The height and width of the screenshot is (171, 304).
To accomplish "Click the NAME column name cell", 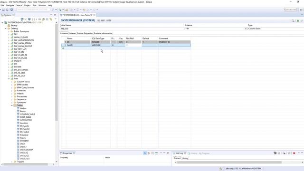I will tap(78, 45).
